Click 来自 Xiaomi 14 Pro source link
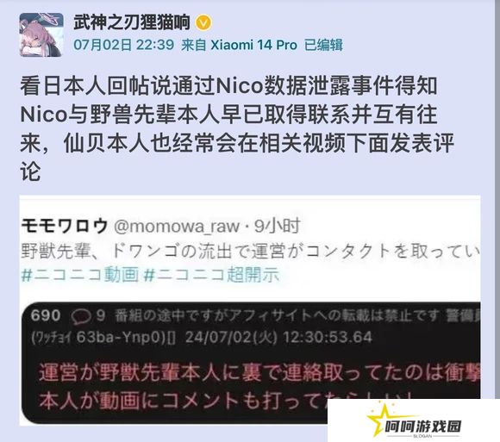Viewport: 500px width, 442px height. pyautogui.click(x=239, y=45)
